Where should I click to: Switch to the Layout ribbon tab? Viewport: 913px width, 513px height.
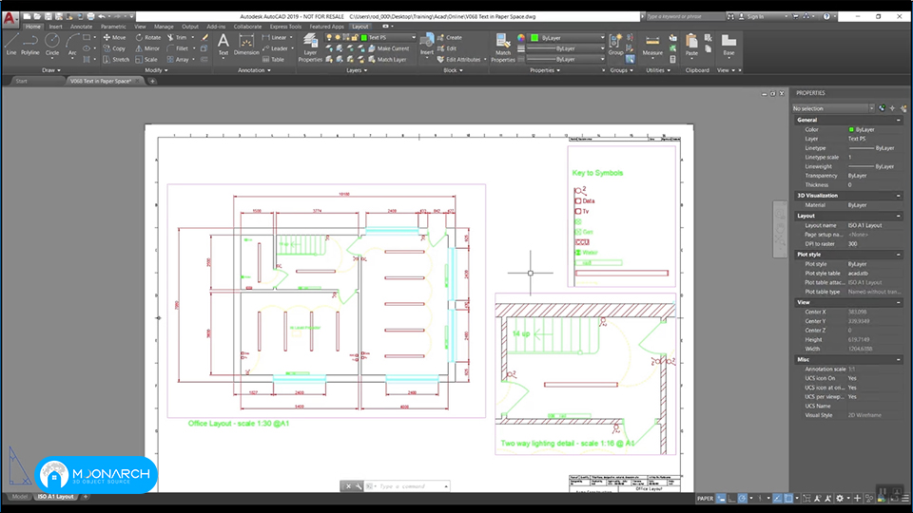(x=359, y=27)
